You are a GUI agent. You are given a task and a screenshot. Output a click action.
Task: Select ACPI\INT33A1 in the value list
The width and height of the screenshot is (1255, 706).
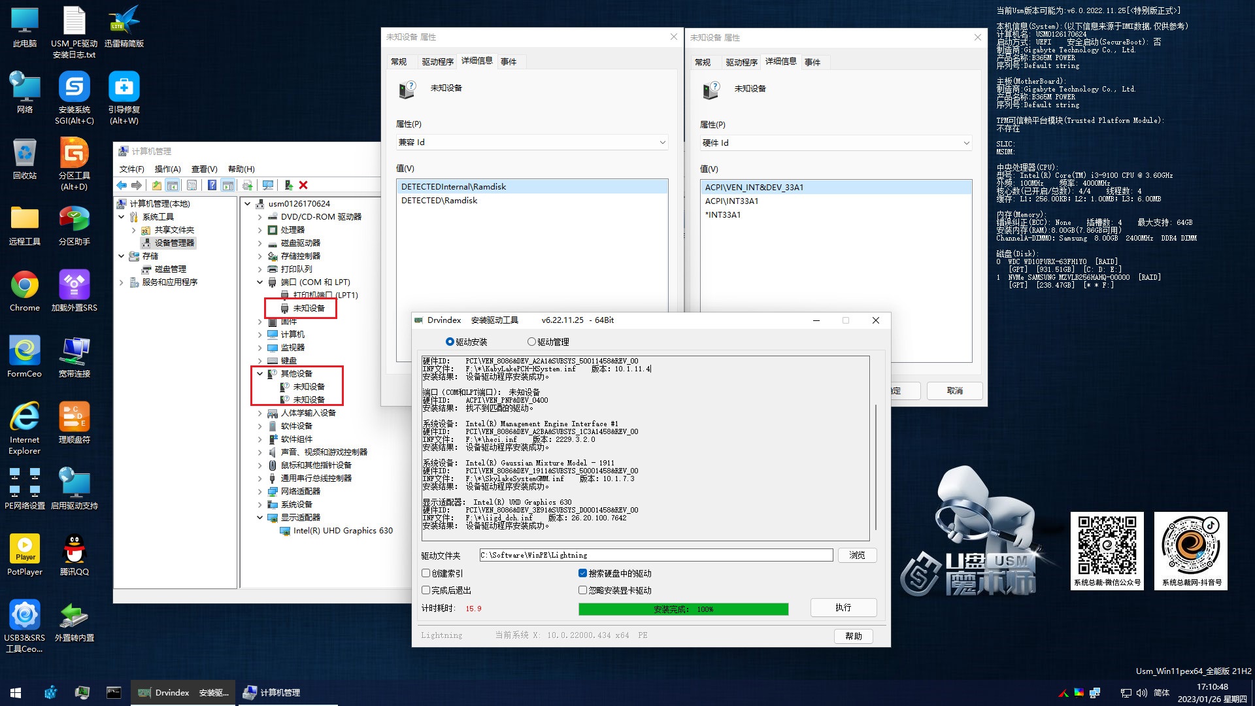click(731, 201)
